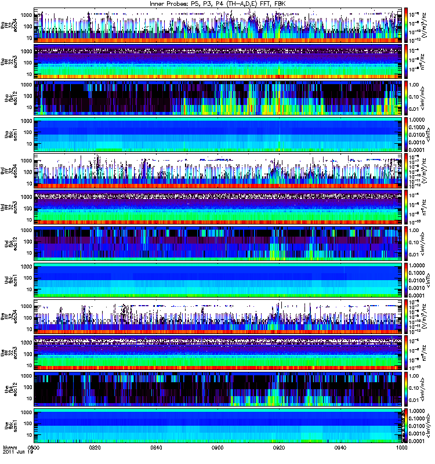The width and height of the screenshot is (435, 464).
Task: Click the color bar beside tha edc34 FFT panel
Action: point(406,26)
